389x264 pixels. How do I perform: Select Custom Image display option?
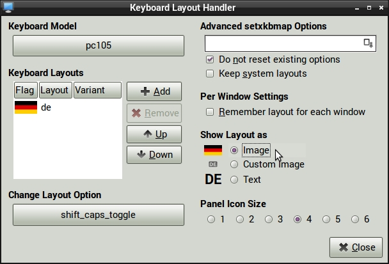point(234,164)
